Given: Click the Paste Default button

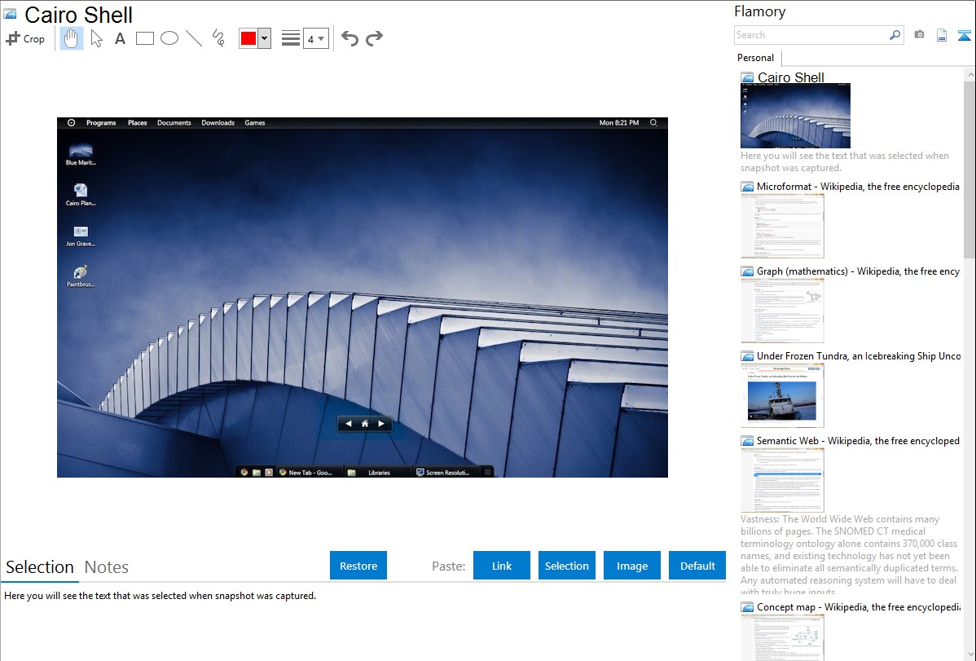Looking at the screenshot, I should 697,566.
